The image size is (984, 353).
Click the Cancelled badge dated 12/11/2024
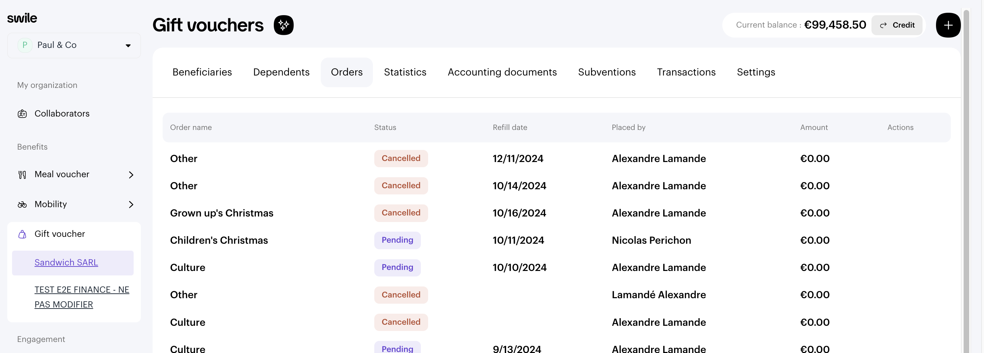(401, 159)
